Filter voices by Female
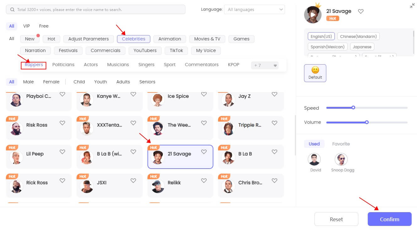This screenshot has width=417, height=230. click(x=51, y=82)
